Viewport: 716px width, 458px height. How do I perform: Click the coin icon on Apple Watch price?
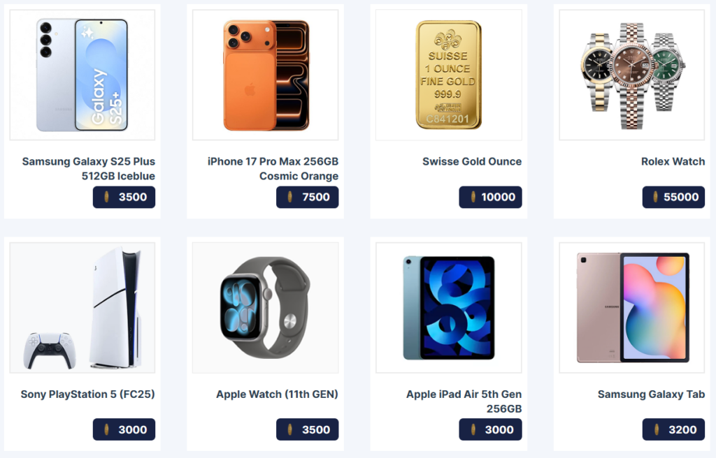289,429
